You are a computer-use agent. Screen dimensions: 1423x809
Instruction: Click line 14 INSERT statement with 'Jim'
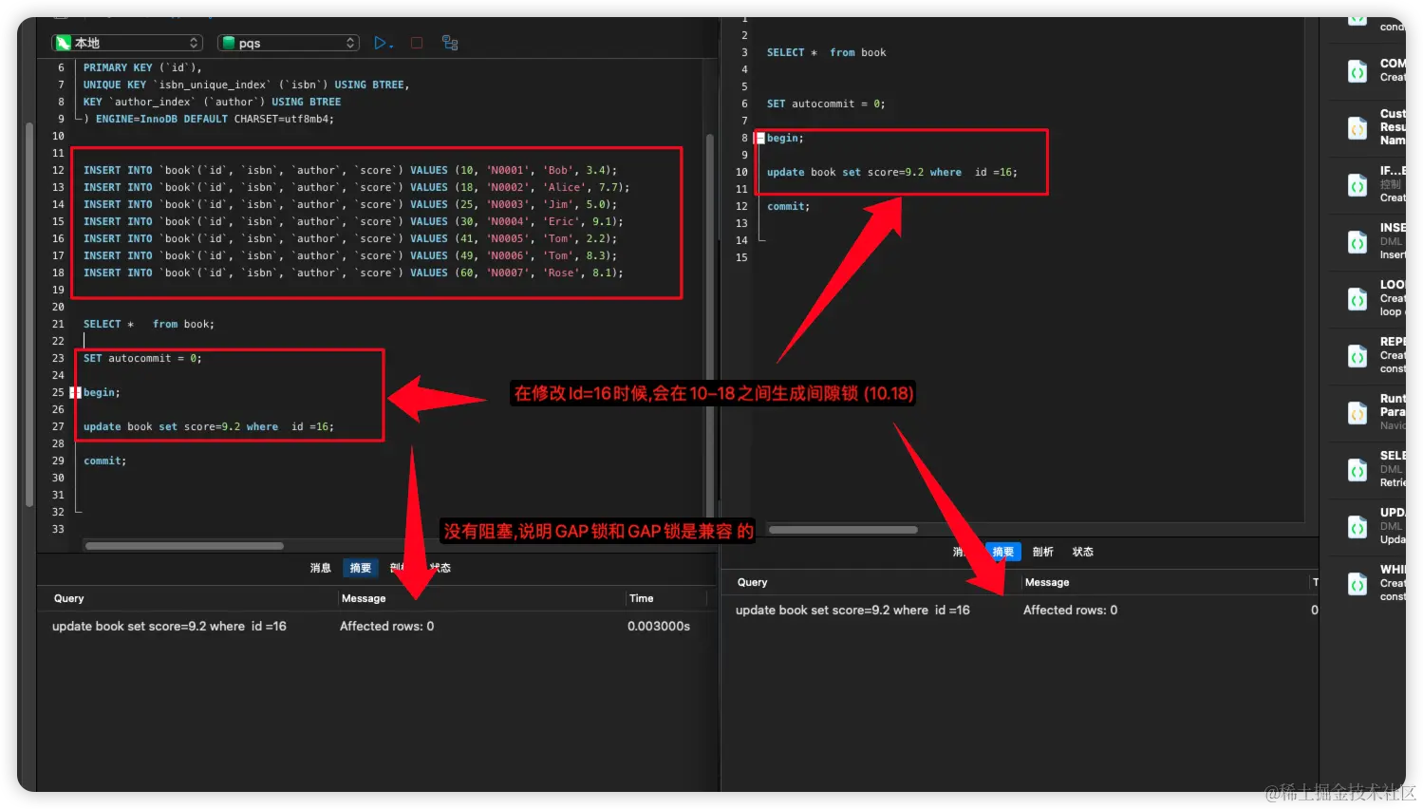(x=350, y=204)
